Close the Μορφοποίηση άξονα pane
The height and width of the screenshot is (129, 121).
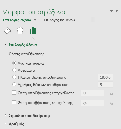(117, 11)
